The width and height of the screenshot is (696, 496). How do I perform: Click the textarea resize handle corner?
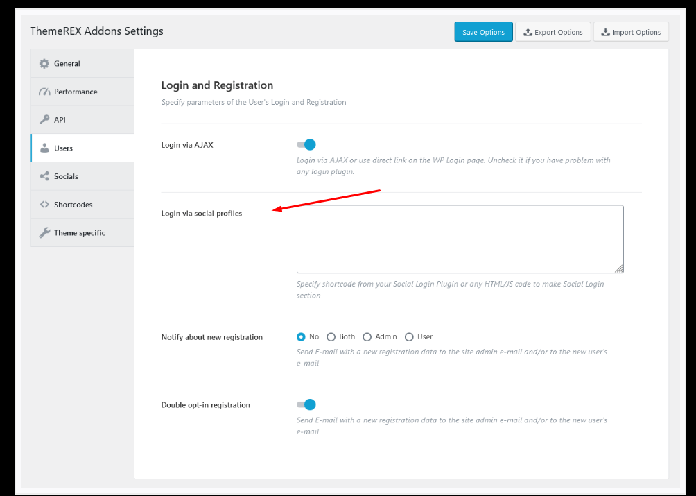point(619,268)
